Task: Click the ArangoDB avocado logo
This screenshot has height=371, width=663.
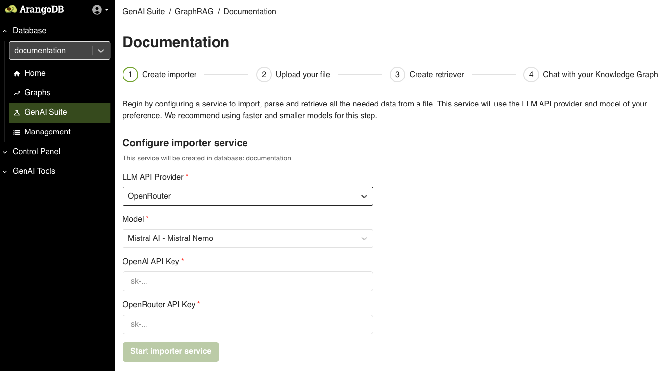Action: pyautogui.click(x=34, y=9)
